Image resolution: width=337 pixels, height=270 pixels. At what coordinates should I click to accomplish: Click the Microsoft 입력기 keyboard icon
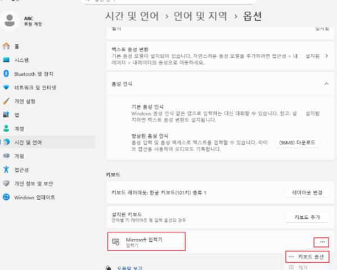(x=116, y=242)
